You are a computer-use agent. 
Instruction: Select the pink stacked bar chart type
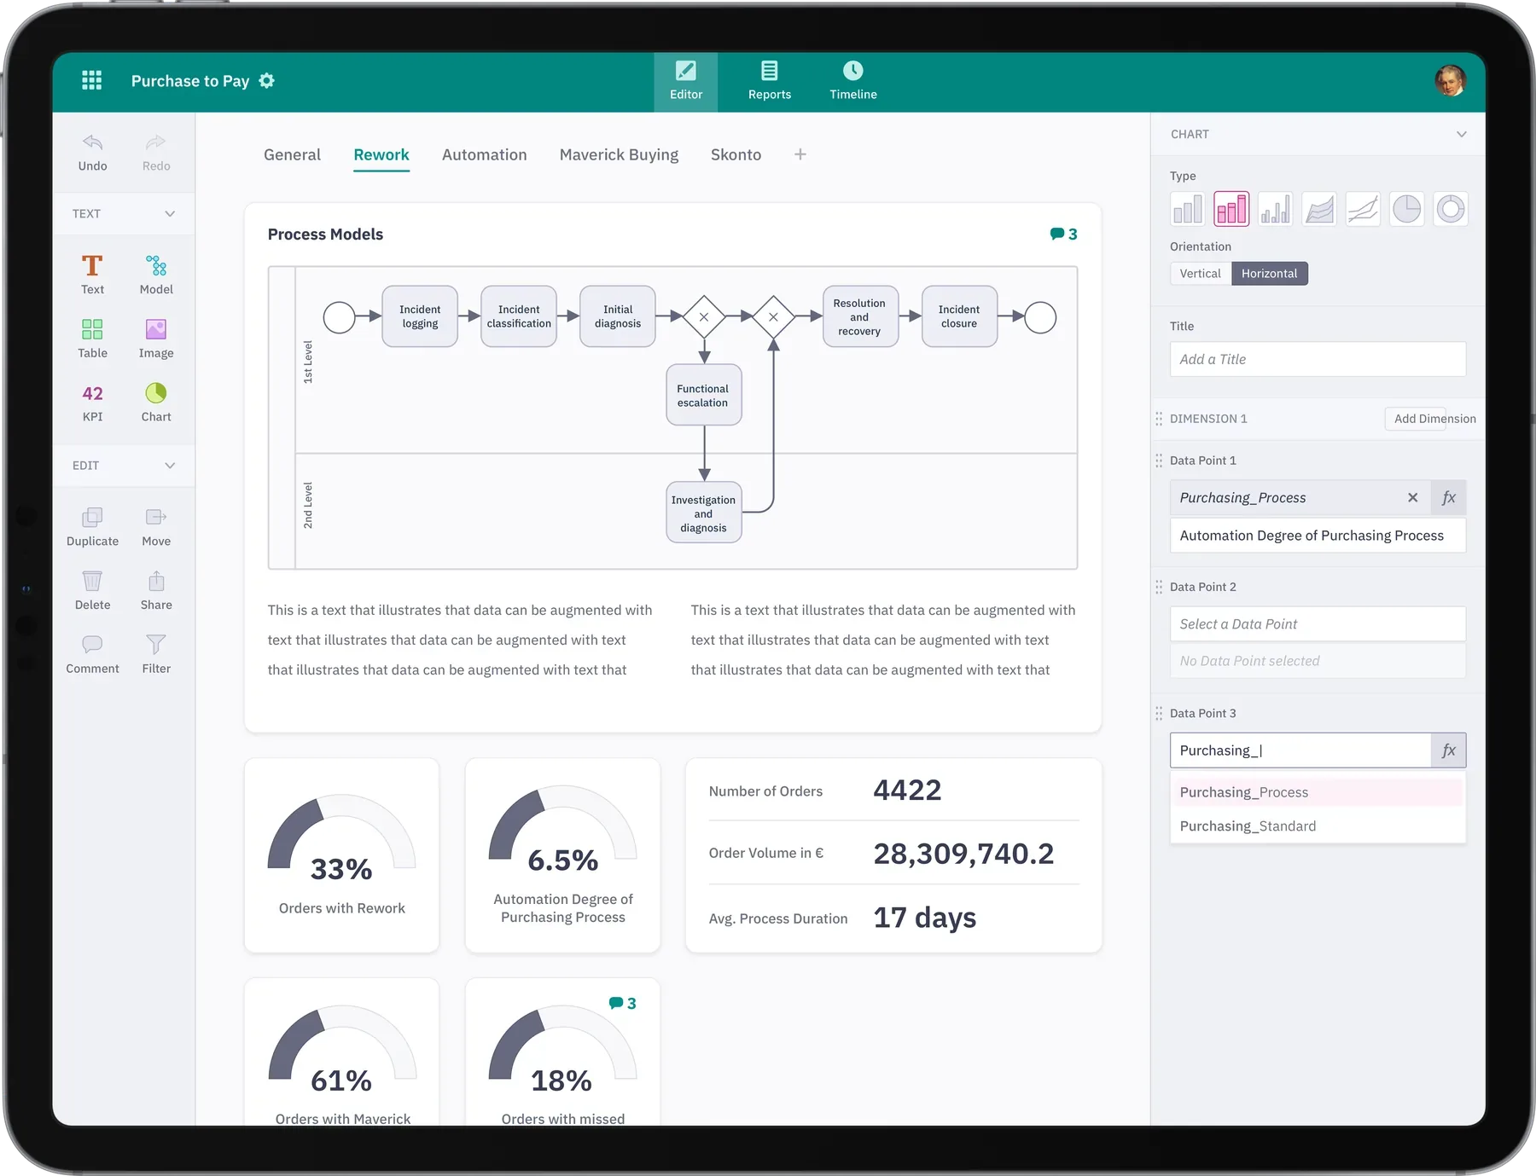coord(1231,209)
